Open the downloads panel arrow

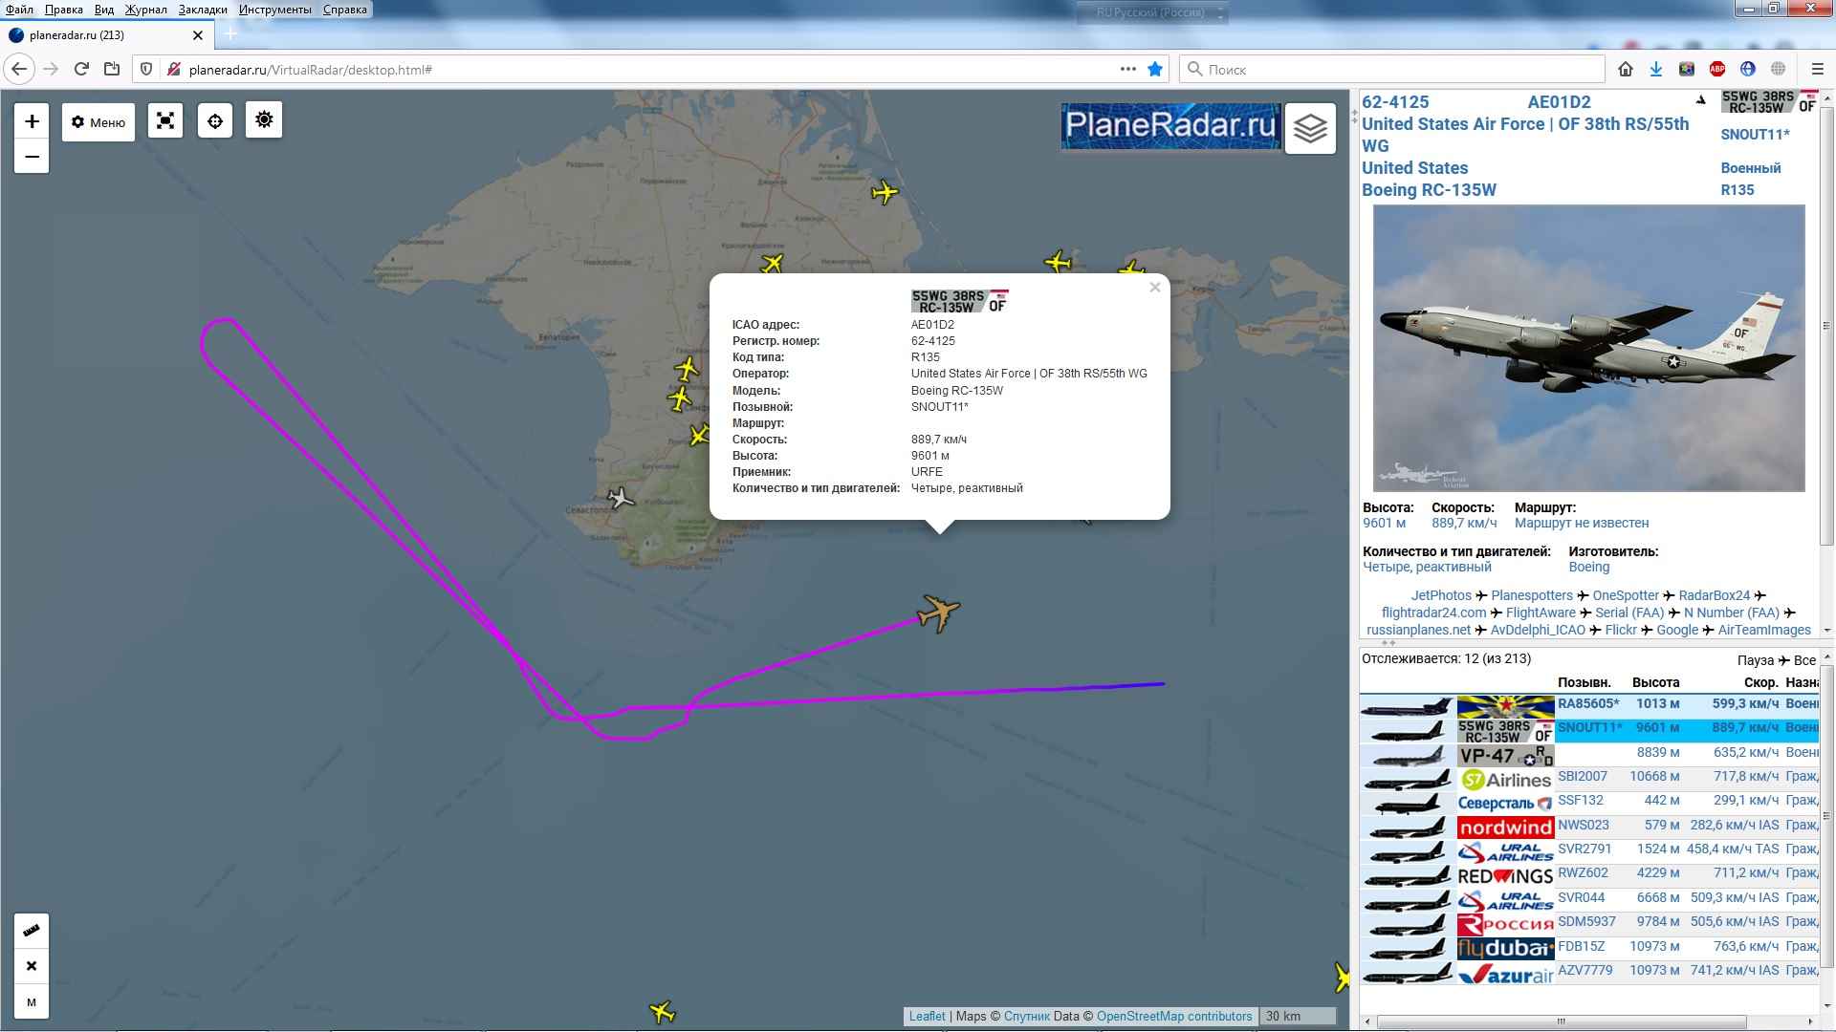pyautogui.click(x=1656, y=69)
